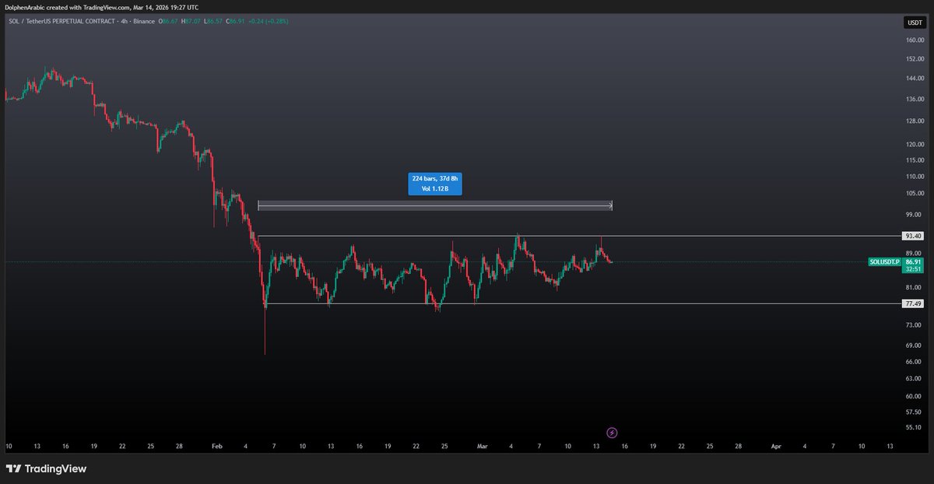934x484 pixels.
Task: Click the 55.10 price axis label
Action: coord(915,428)
